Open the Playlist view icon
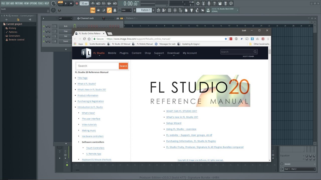 [158, 10]
